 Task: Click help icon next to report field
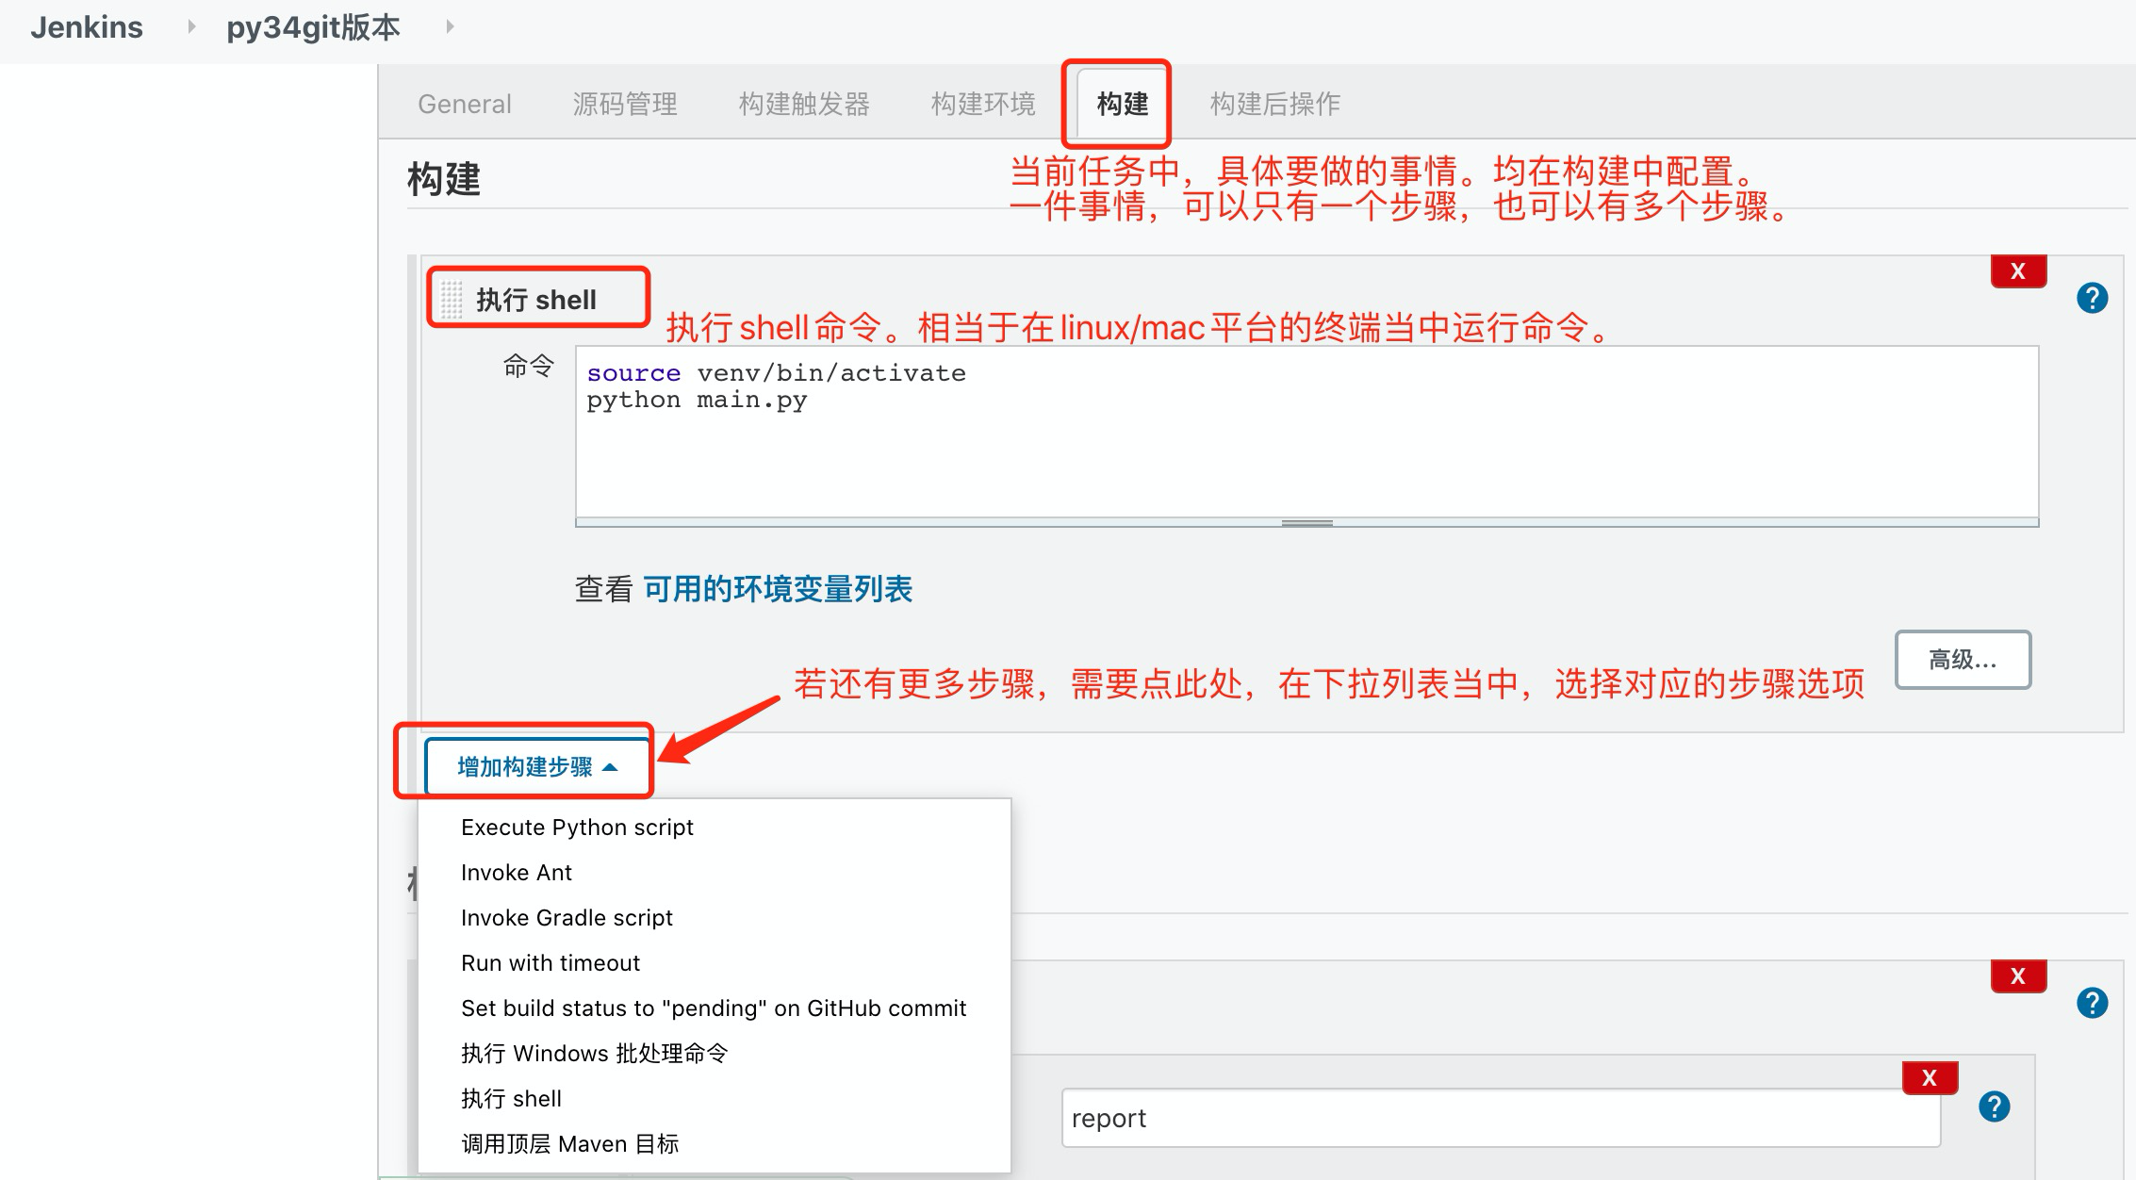[1994, 1106]
